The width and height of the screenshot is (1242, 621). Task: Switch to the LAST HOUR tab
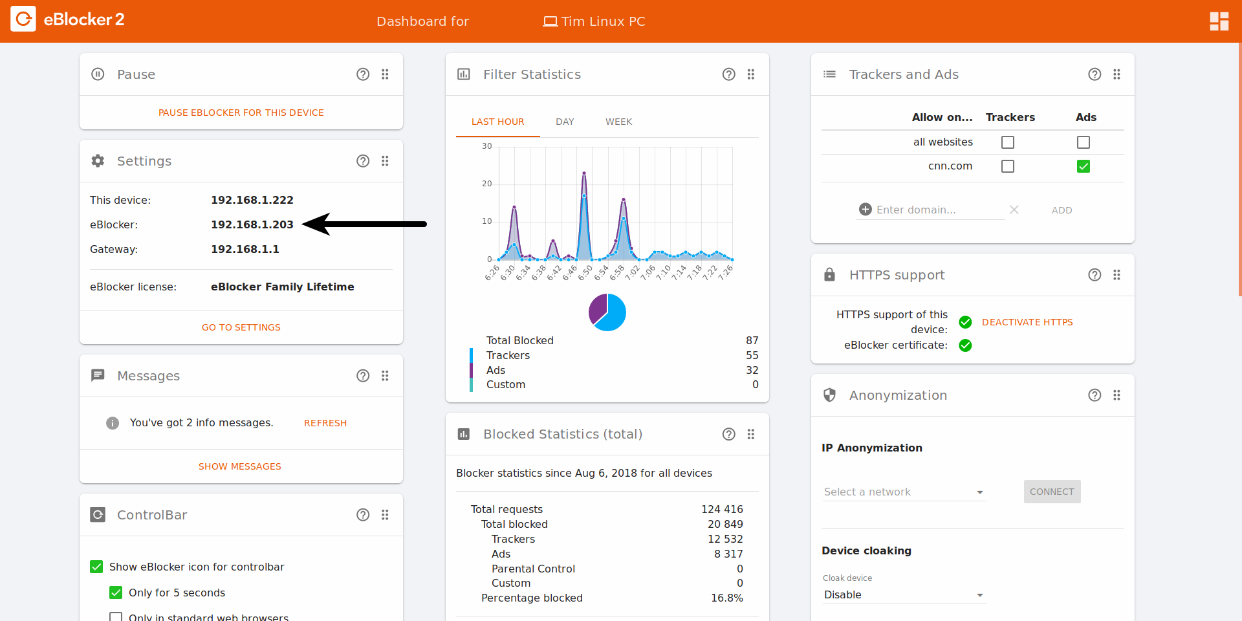pos(498,122)
